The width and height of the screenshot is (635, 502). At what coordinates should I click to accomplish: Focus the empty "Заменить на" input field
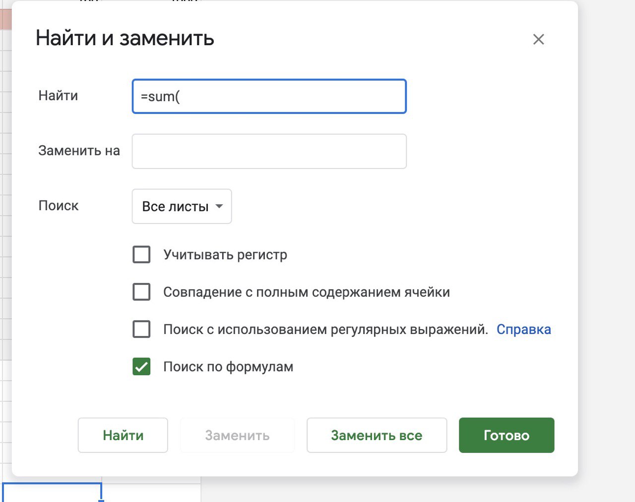pos(269,151)
